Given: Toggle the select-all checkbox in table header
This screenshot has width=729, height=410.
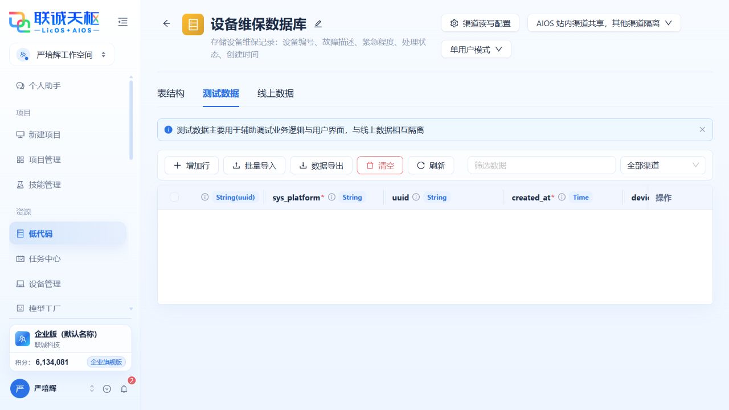Looking at the screenshot, I should pyautogui.click(x=174, y=197).
